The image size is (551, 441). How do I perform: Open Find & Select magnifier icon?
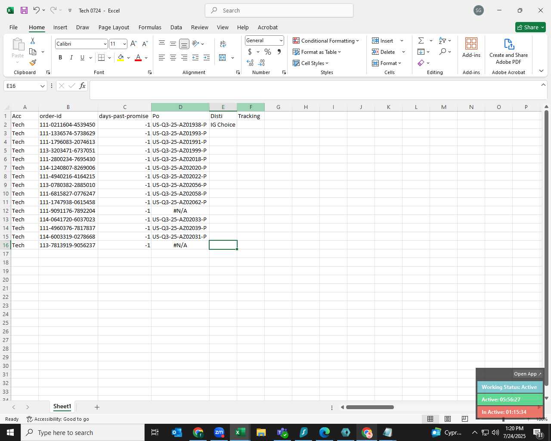[443, 52]
